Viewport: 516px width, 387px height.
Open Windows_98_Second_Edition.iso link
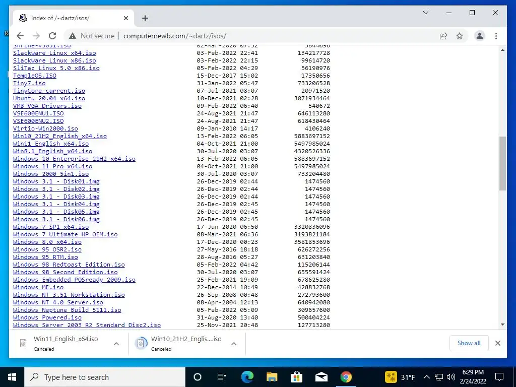[x=65, y=273]
